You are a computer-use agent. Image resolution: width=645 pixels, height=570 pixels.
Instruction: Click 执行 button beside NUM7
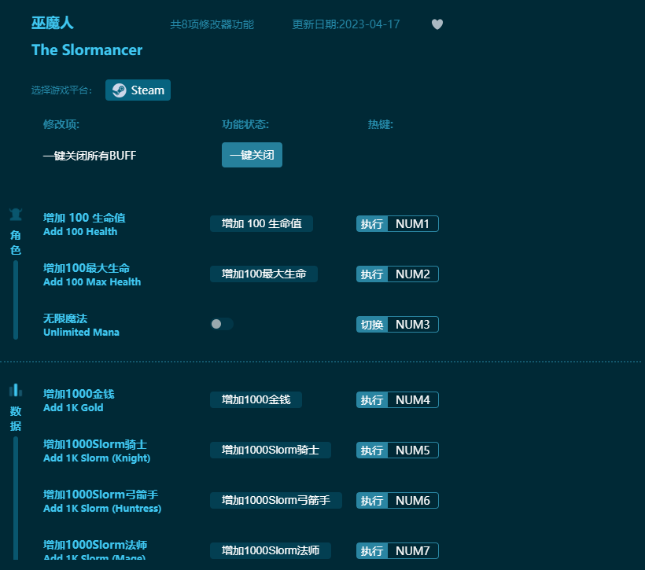(372, 550)
